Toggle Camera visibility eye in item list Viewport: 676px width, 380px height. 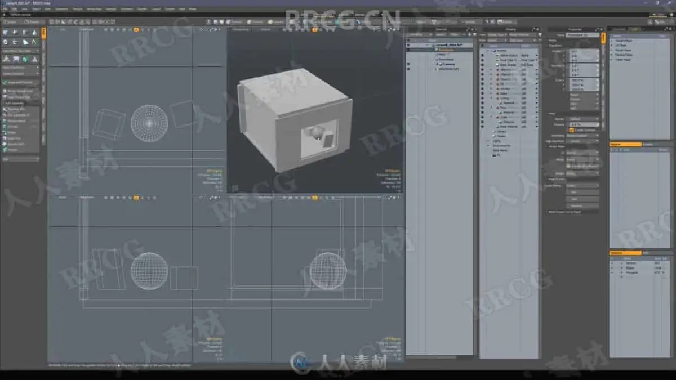pyautogui.click(x=408, y=64)
